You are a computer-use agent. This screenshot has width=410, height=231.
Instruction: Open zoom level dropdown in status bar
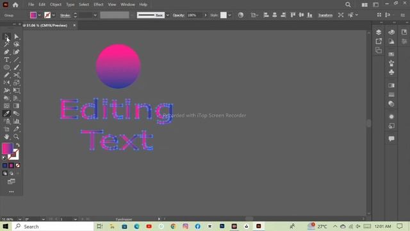pyautogui.click(x=20, y=219)
